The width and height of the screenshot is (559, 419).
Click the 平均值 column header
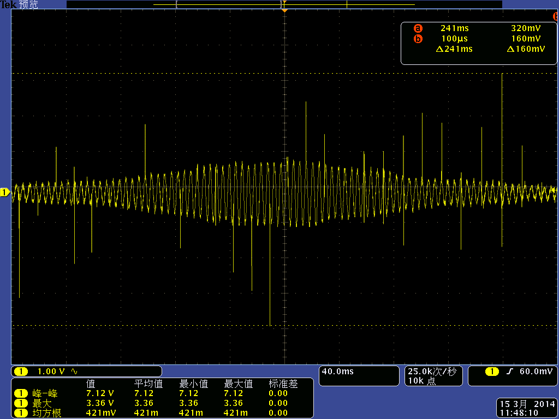coord(148,384)
